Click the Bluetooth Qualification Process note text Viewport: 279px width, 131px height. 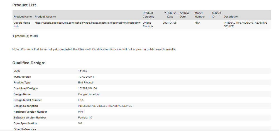point(94,50)
